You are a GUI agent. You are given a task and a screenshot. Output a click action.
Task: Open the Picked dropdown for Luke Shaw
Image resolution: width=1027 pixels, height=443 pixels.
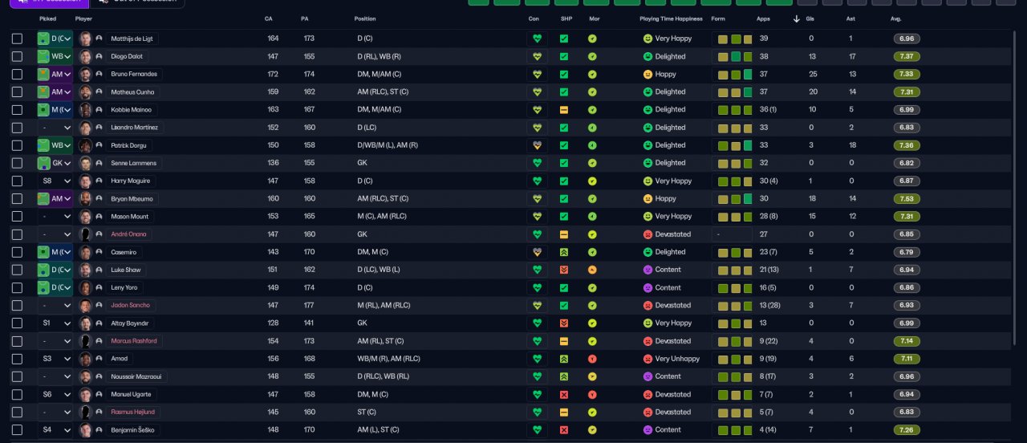pos(55,270)
